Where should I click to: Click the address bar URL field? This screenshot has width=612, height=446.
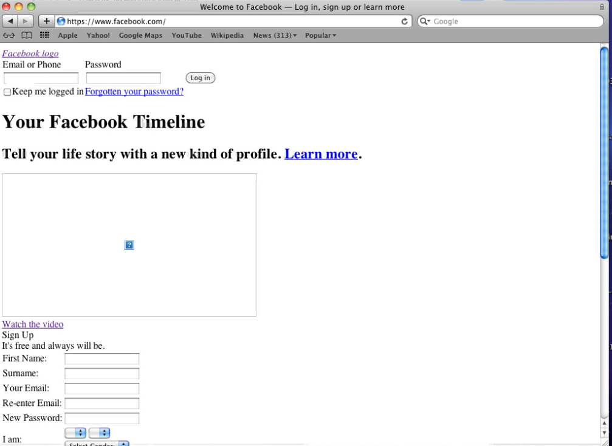tap(232, 21)
